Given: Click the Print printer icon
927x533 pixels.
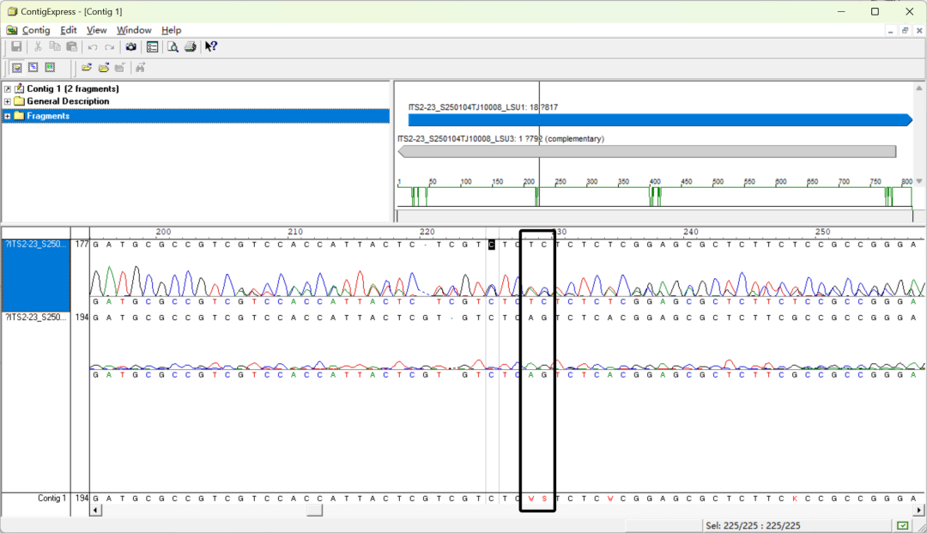Looking at the screenshot, I should point(191,46).
